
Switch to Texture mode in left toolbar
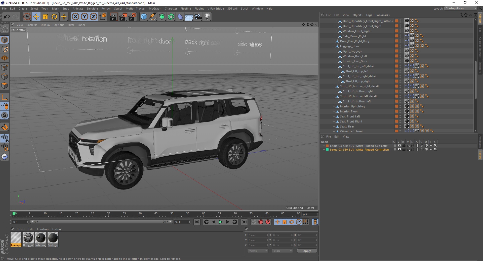click(x=5, y=49)
